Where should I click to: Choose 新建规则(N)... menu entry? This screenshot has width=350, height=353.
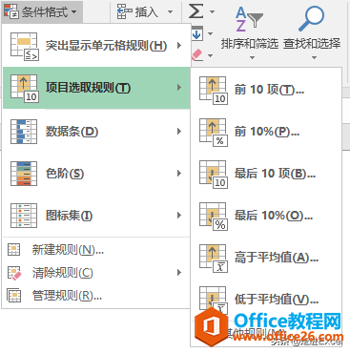(96, 250)
